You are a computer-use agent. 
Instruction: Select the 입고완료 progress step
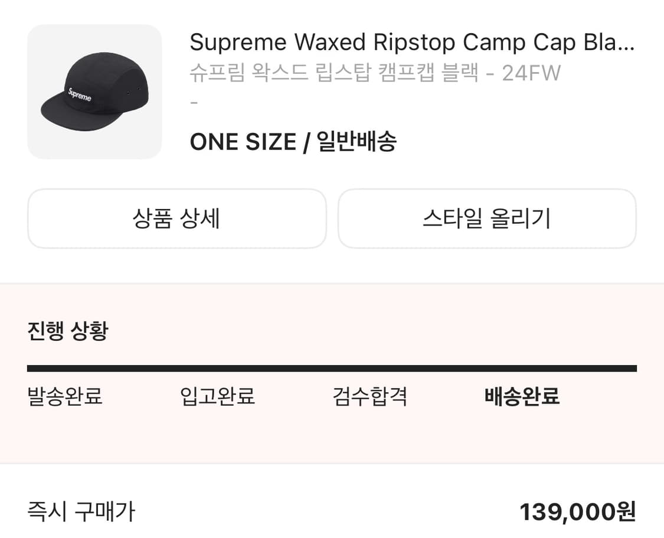coord(217,396)
